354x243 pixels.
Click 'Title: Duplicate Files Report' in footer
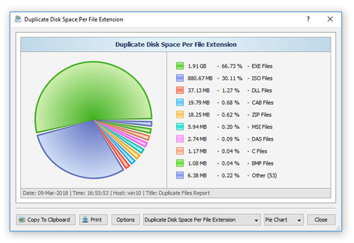[178, 193]
